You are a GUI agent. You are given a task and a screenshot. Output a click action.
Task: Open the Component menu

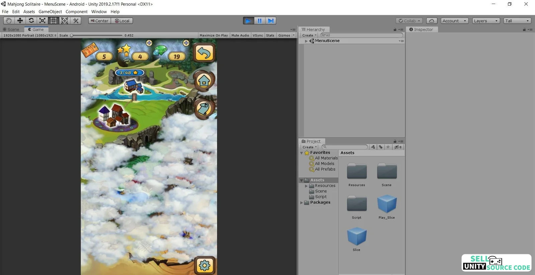click(x=77, y=12)
